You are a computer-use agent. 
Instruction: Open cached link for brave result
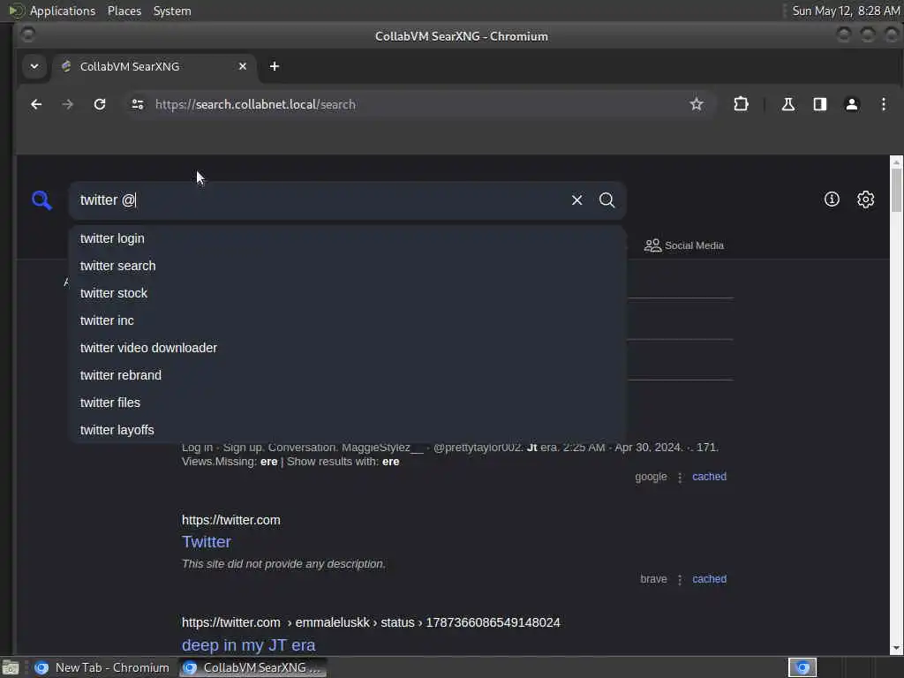709,579
